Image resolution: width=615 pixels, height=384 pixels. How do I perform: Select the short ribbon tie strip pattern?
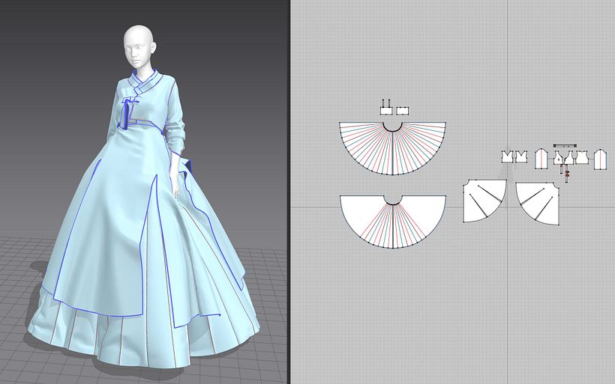[561, 169]
